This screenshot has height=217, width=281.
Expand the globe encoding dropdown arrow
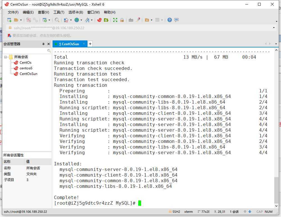point(81,20)
